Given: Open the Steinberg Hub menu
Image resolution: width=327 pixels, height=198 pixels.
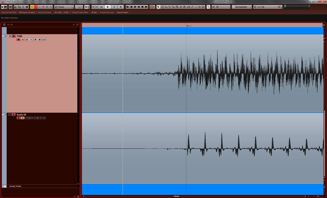Looking at the screenshot, I should (x=114, y=2).
